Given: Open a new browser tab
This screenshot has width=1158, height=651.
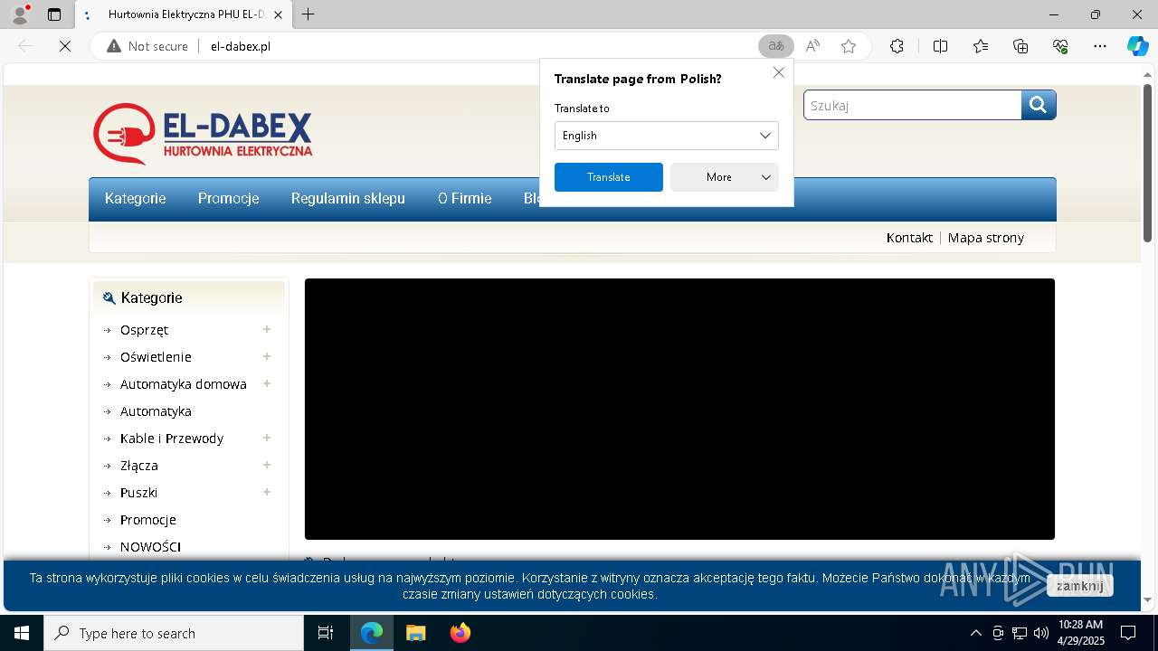Looking at the screenshot, I should coord(308,14).
